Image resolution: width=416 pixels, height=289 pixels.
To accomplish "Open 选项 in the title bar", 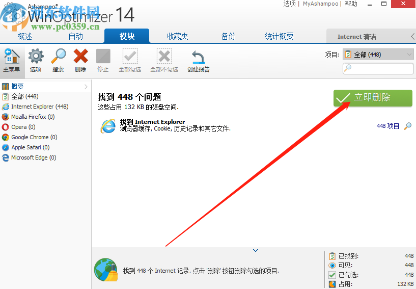I will (x=289, y=4).
